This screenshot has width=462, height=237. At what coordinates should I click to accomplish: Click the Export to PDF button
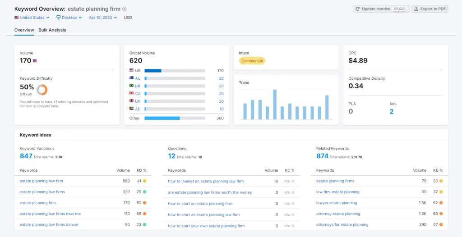click(x=430, y=9)
